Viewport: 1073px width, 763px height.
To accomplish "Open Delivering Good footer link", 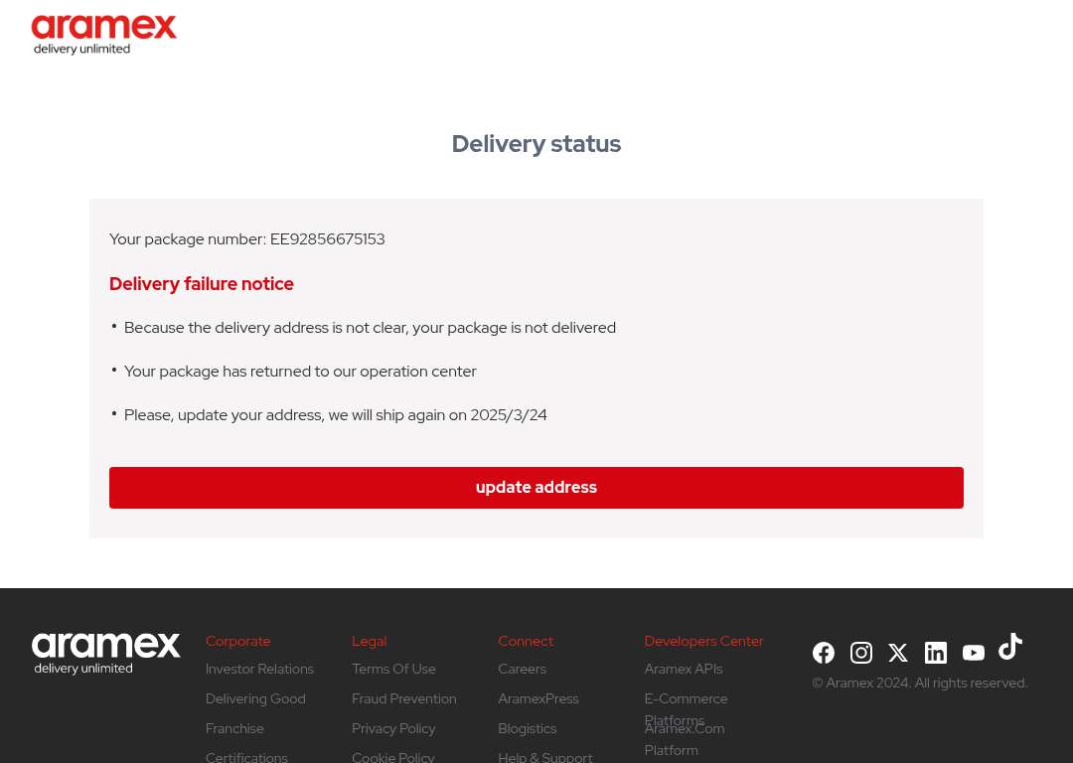I will click(255, 698).
